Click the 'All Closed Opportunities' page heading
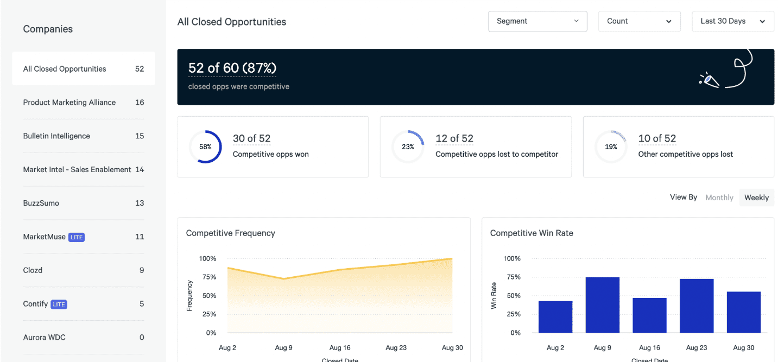Image resolution: width=778 pixels, height=362 pixels. pos(232,22)
